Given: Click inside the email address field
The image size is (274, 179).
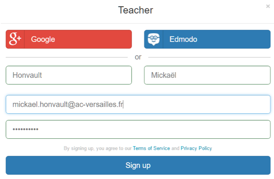Looking at the screenshot, I should click(197, 104).
